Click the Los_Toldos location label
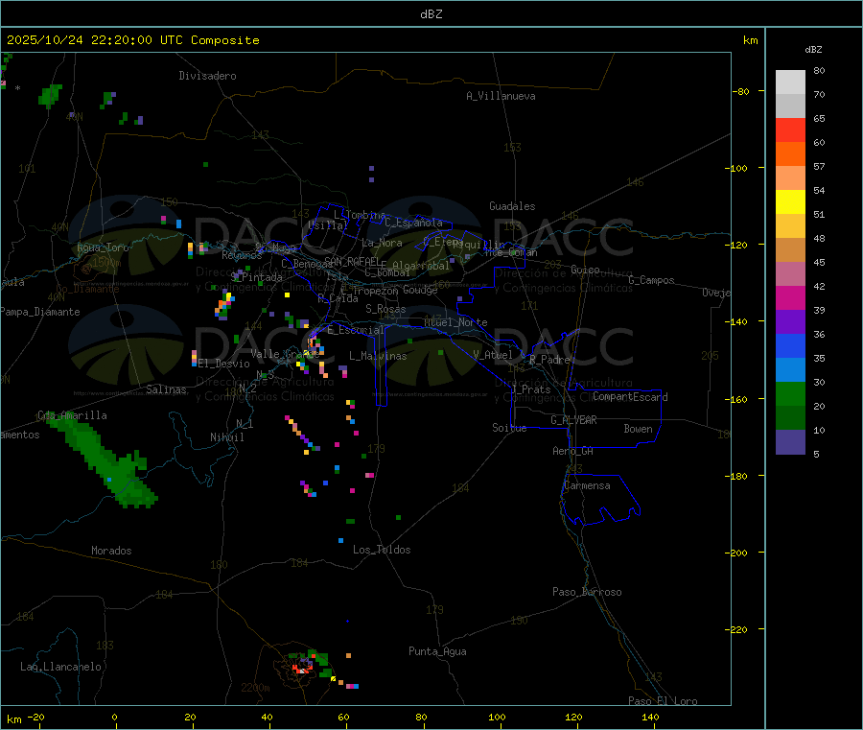Viewport: 863px width, 730px height. pyautogui.click(x=382, y=550)
